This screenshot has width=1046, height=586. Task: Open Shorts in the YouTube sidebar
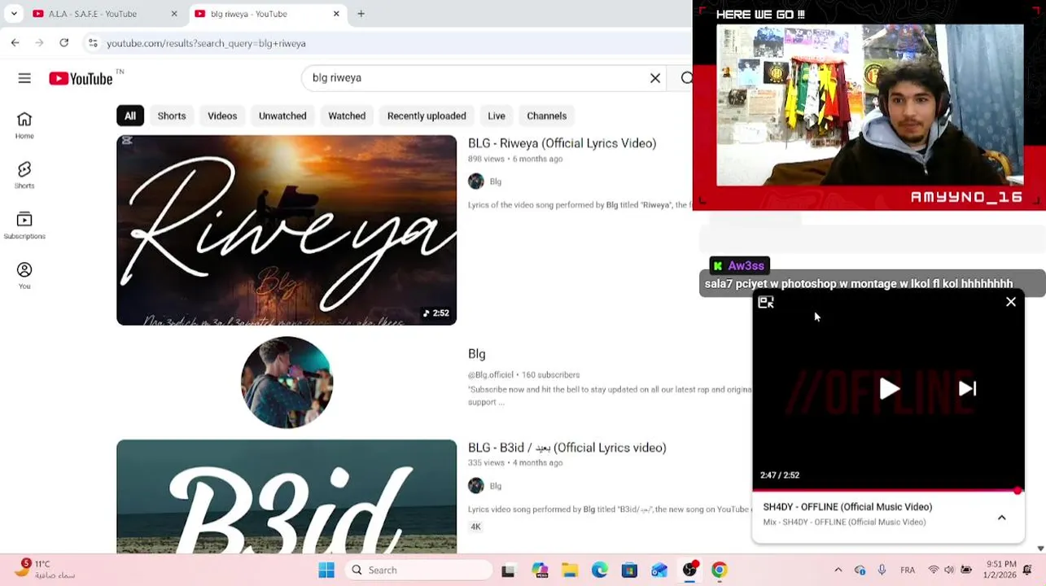coord(24,175)
